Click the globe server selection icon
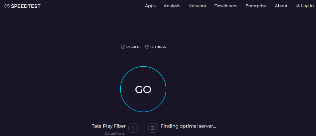This screenshot has width=316, height=136. (x=153, y=128)
